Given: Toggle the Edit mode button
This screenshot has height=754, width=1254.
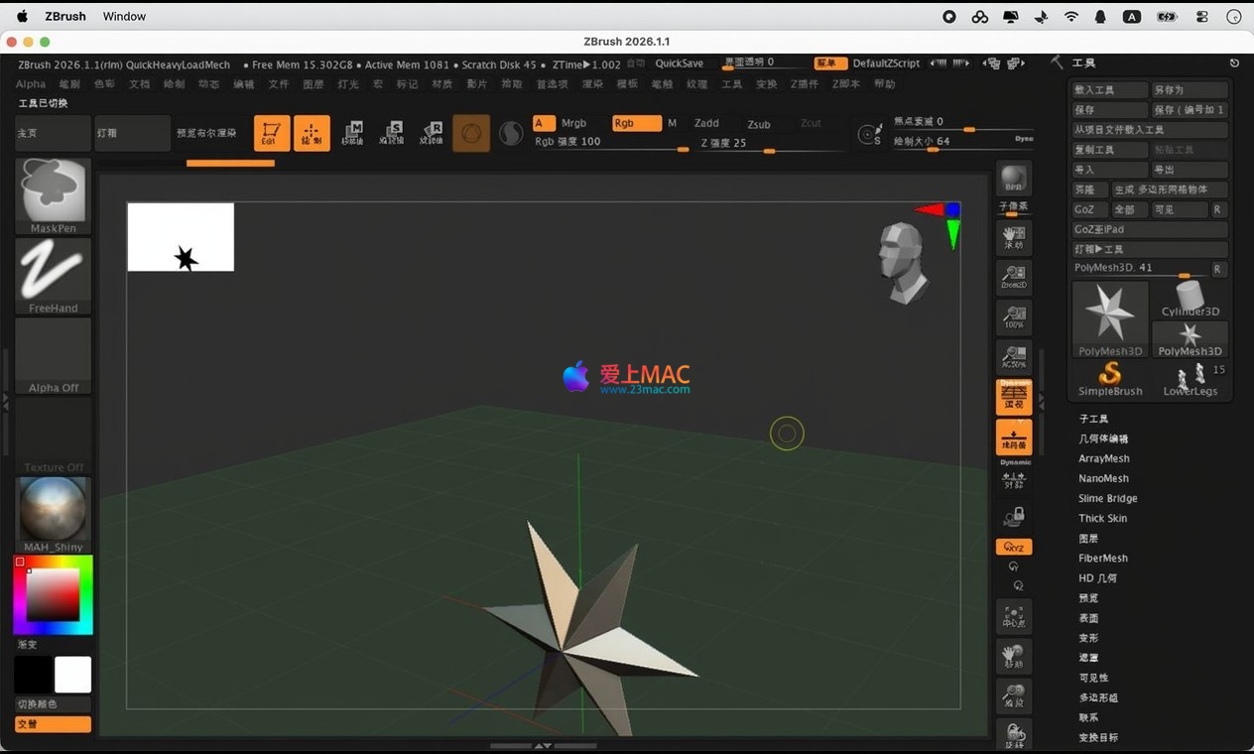Looking at the screenshot, I should [x=272, y=134].
